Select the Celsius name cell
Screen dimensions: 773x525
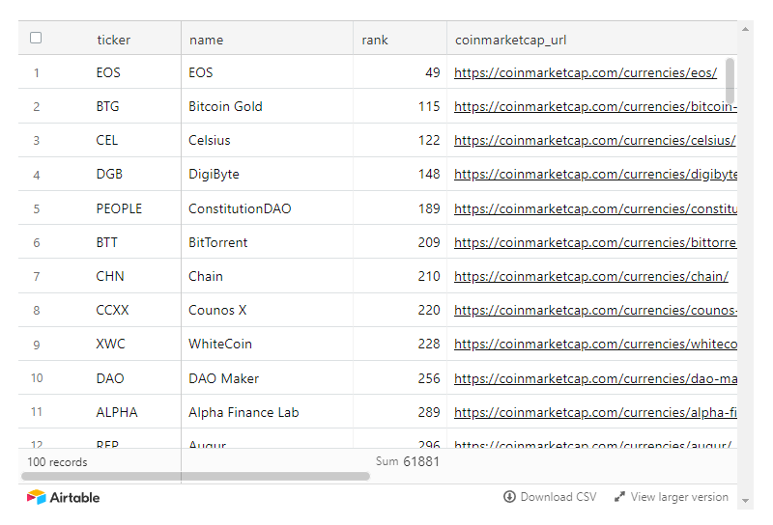pos(268,140)
